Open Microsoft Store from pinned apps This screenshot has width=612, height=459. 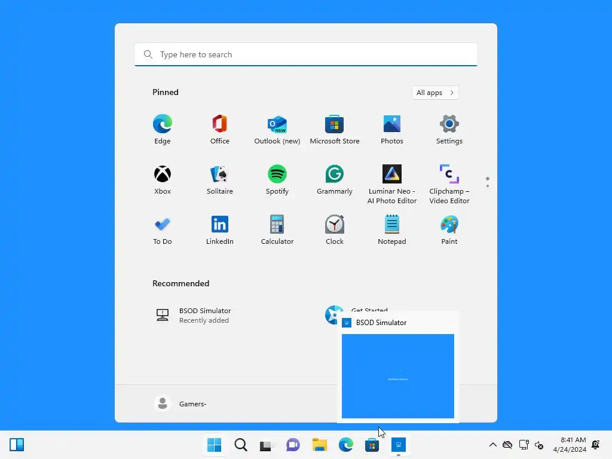335,130
